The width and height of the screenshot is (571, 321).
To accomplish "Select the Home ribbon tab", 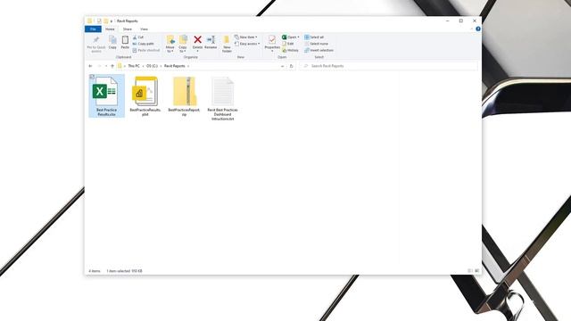I will [110, 29].
